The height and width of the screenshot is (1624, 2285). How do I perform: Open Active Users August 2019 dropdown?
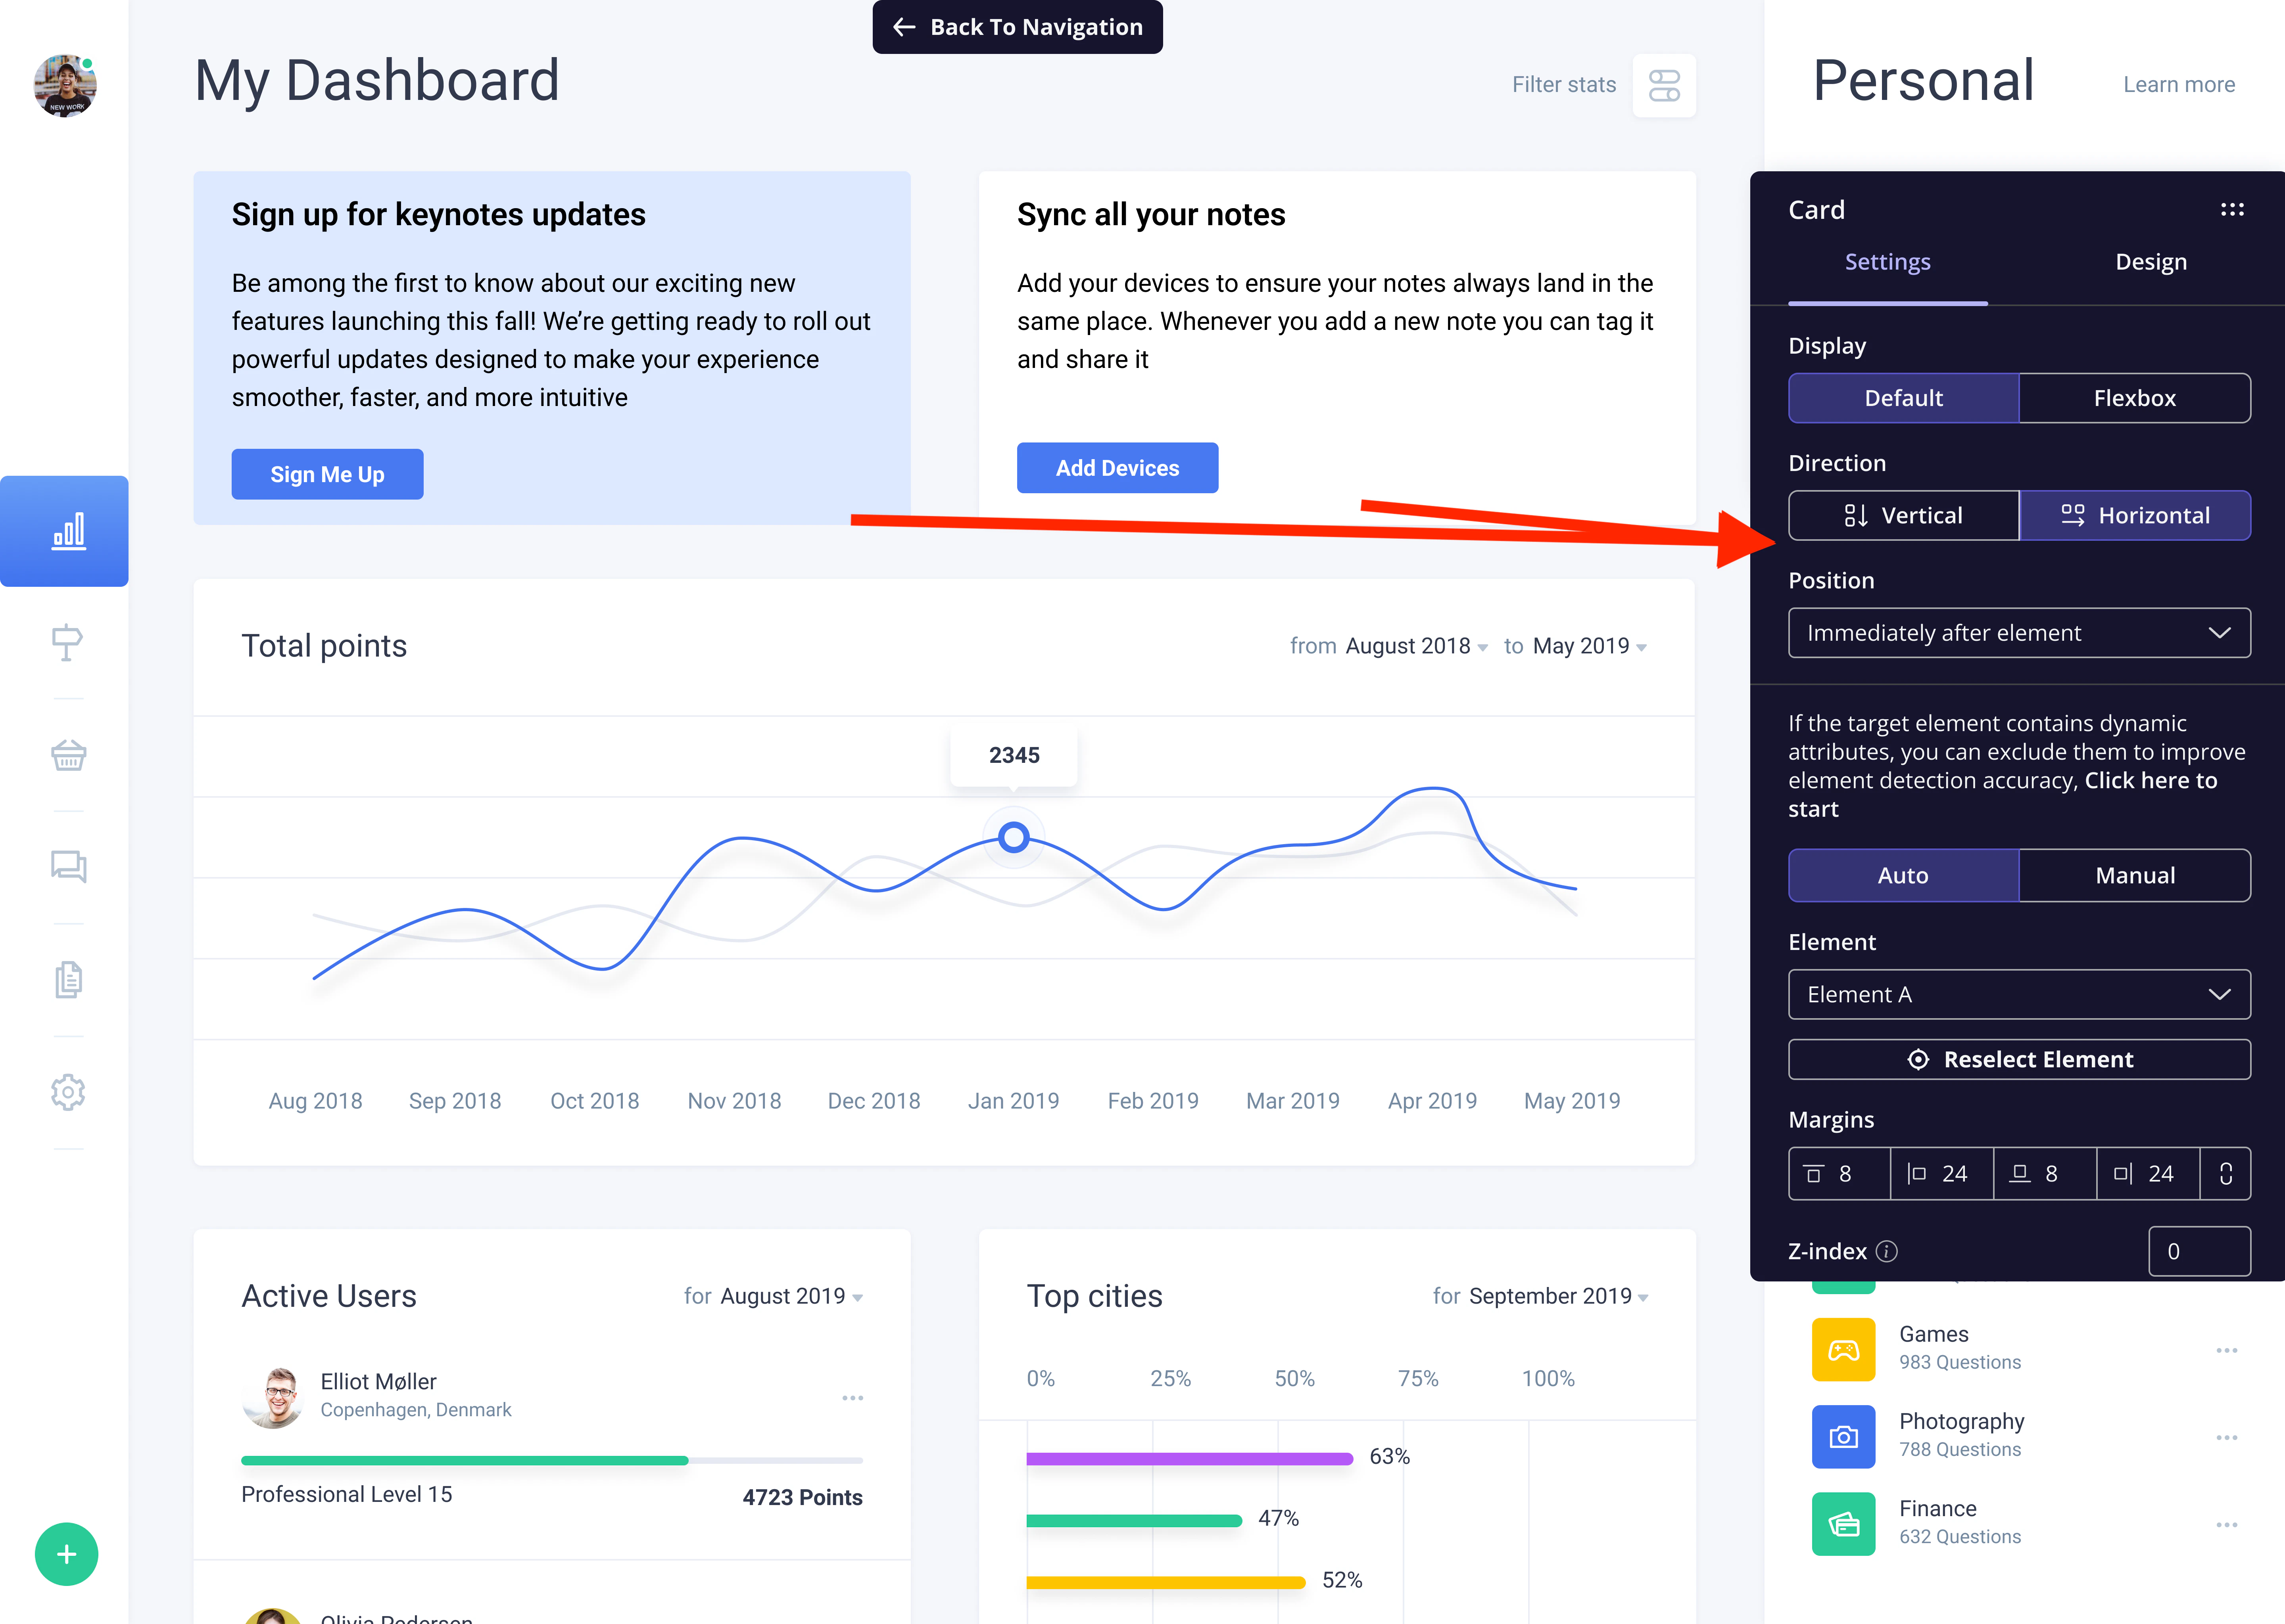point(791,1296)
